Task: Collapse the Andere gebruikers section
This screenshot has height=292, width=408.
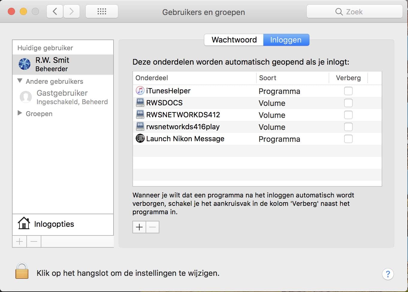Action: (x=20, y=81)
